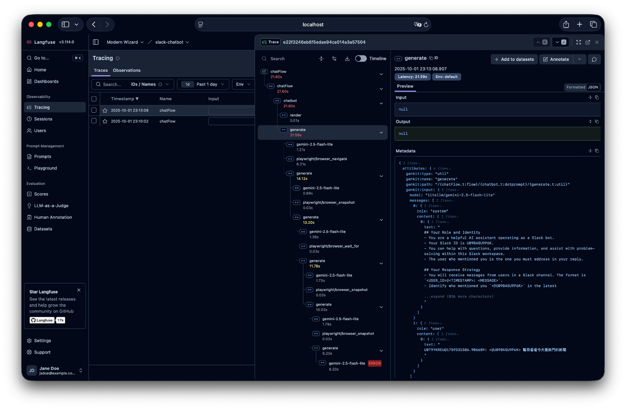Click the download icon in trace toolbar
Viewport: 626px width, 409px height.
pyautogui.click(x=347, y=59)
